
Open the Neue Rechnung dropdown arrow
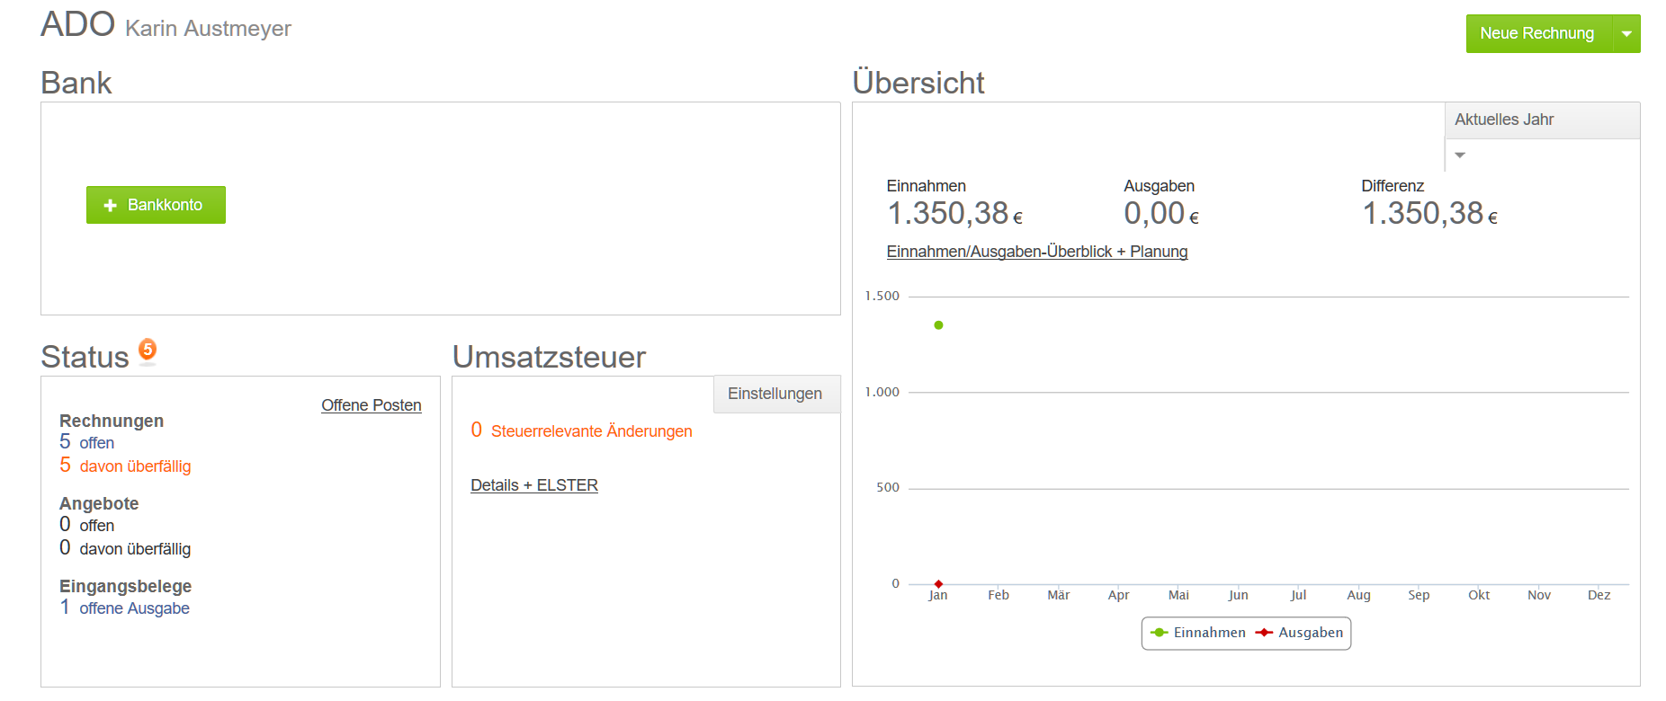(1626, 34)
